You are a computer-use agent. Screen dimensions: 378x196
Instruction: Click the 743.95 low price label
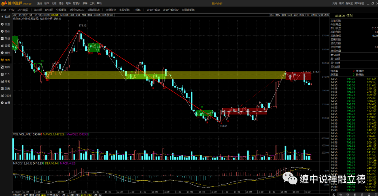point(223,126)
